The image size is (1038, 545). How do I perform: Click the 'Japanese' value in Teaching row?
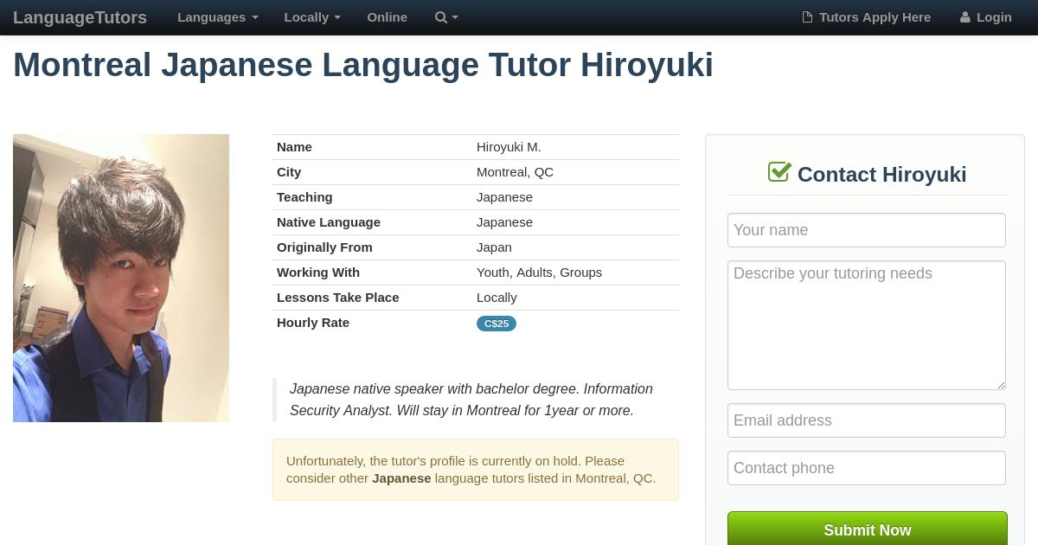pos(504,197)
